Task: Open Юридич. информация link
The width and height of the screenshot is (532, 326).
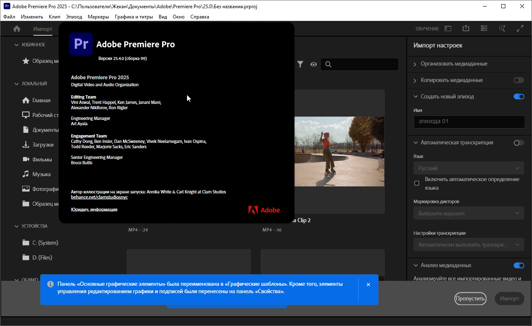Action: [x=94, y=209]
